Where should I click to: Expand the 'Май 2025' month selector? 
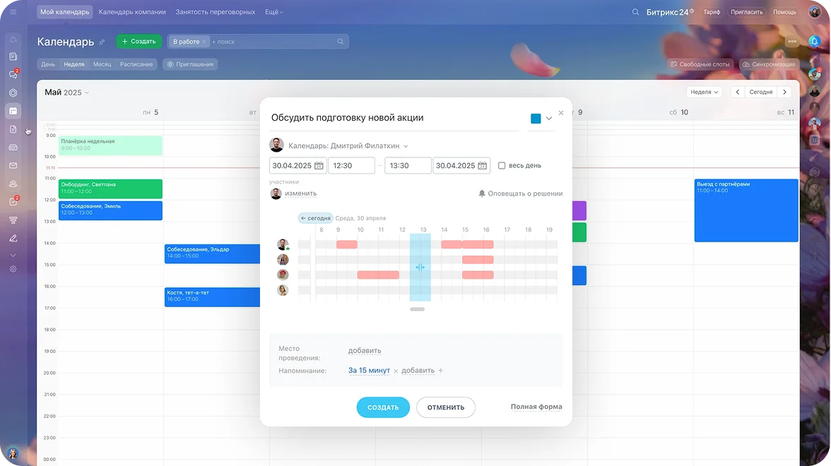point(86,92)
